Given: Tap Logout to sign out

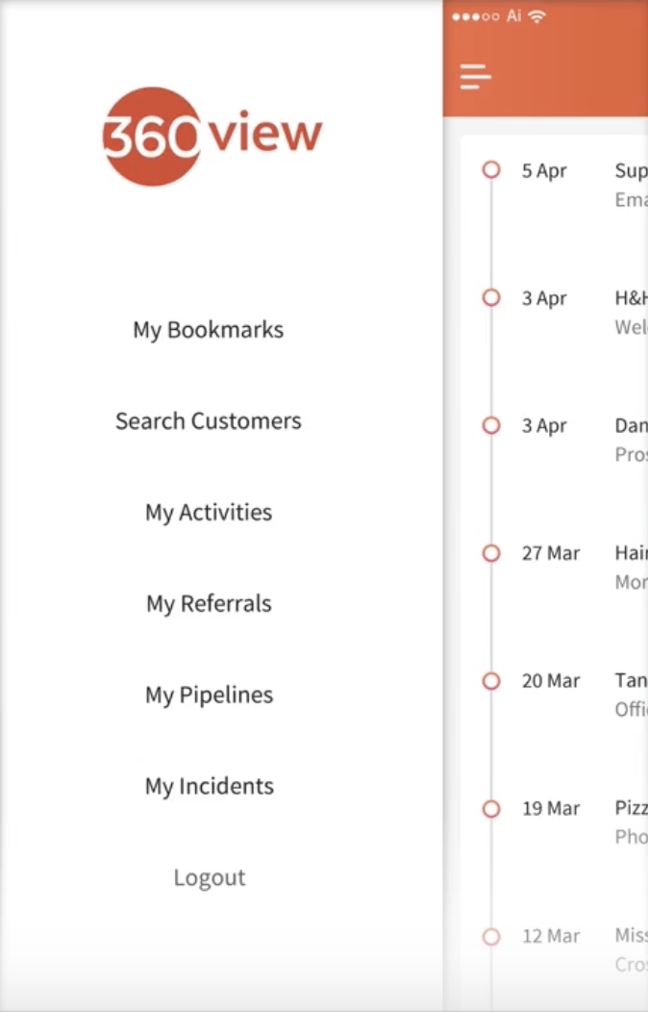Looking at the screenshot, I should pyautogui.click(x=209, y=878).
